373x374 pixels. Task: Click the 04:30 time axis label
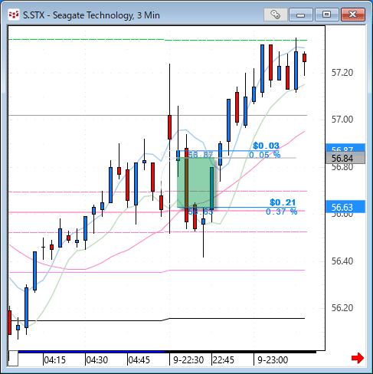[x=97, y=360]
